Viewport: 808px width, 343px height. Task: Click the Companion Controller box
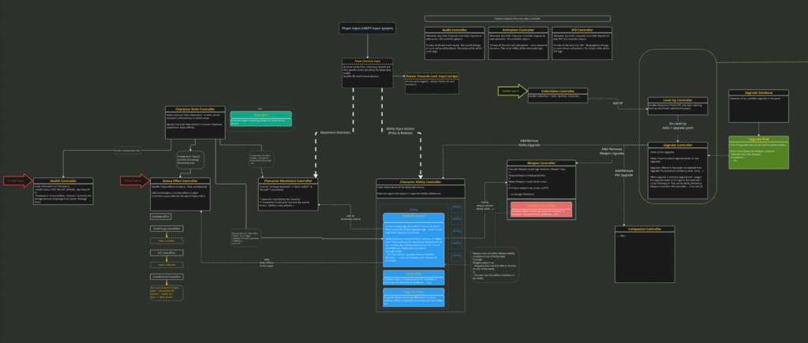coord(645,255)
